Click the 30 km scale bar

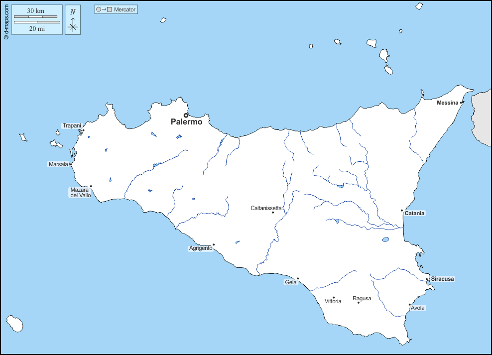click(35, 16)
